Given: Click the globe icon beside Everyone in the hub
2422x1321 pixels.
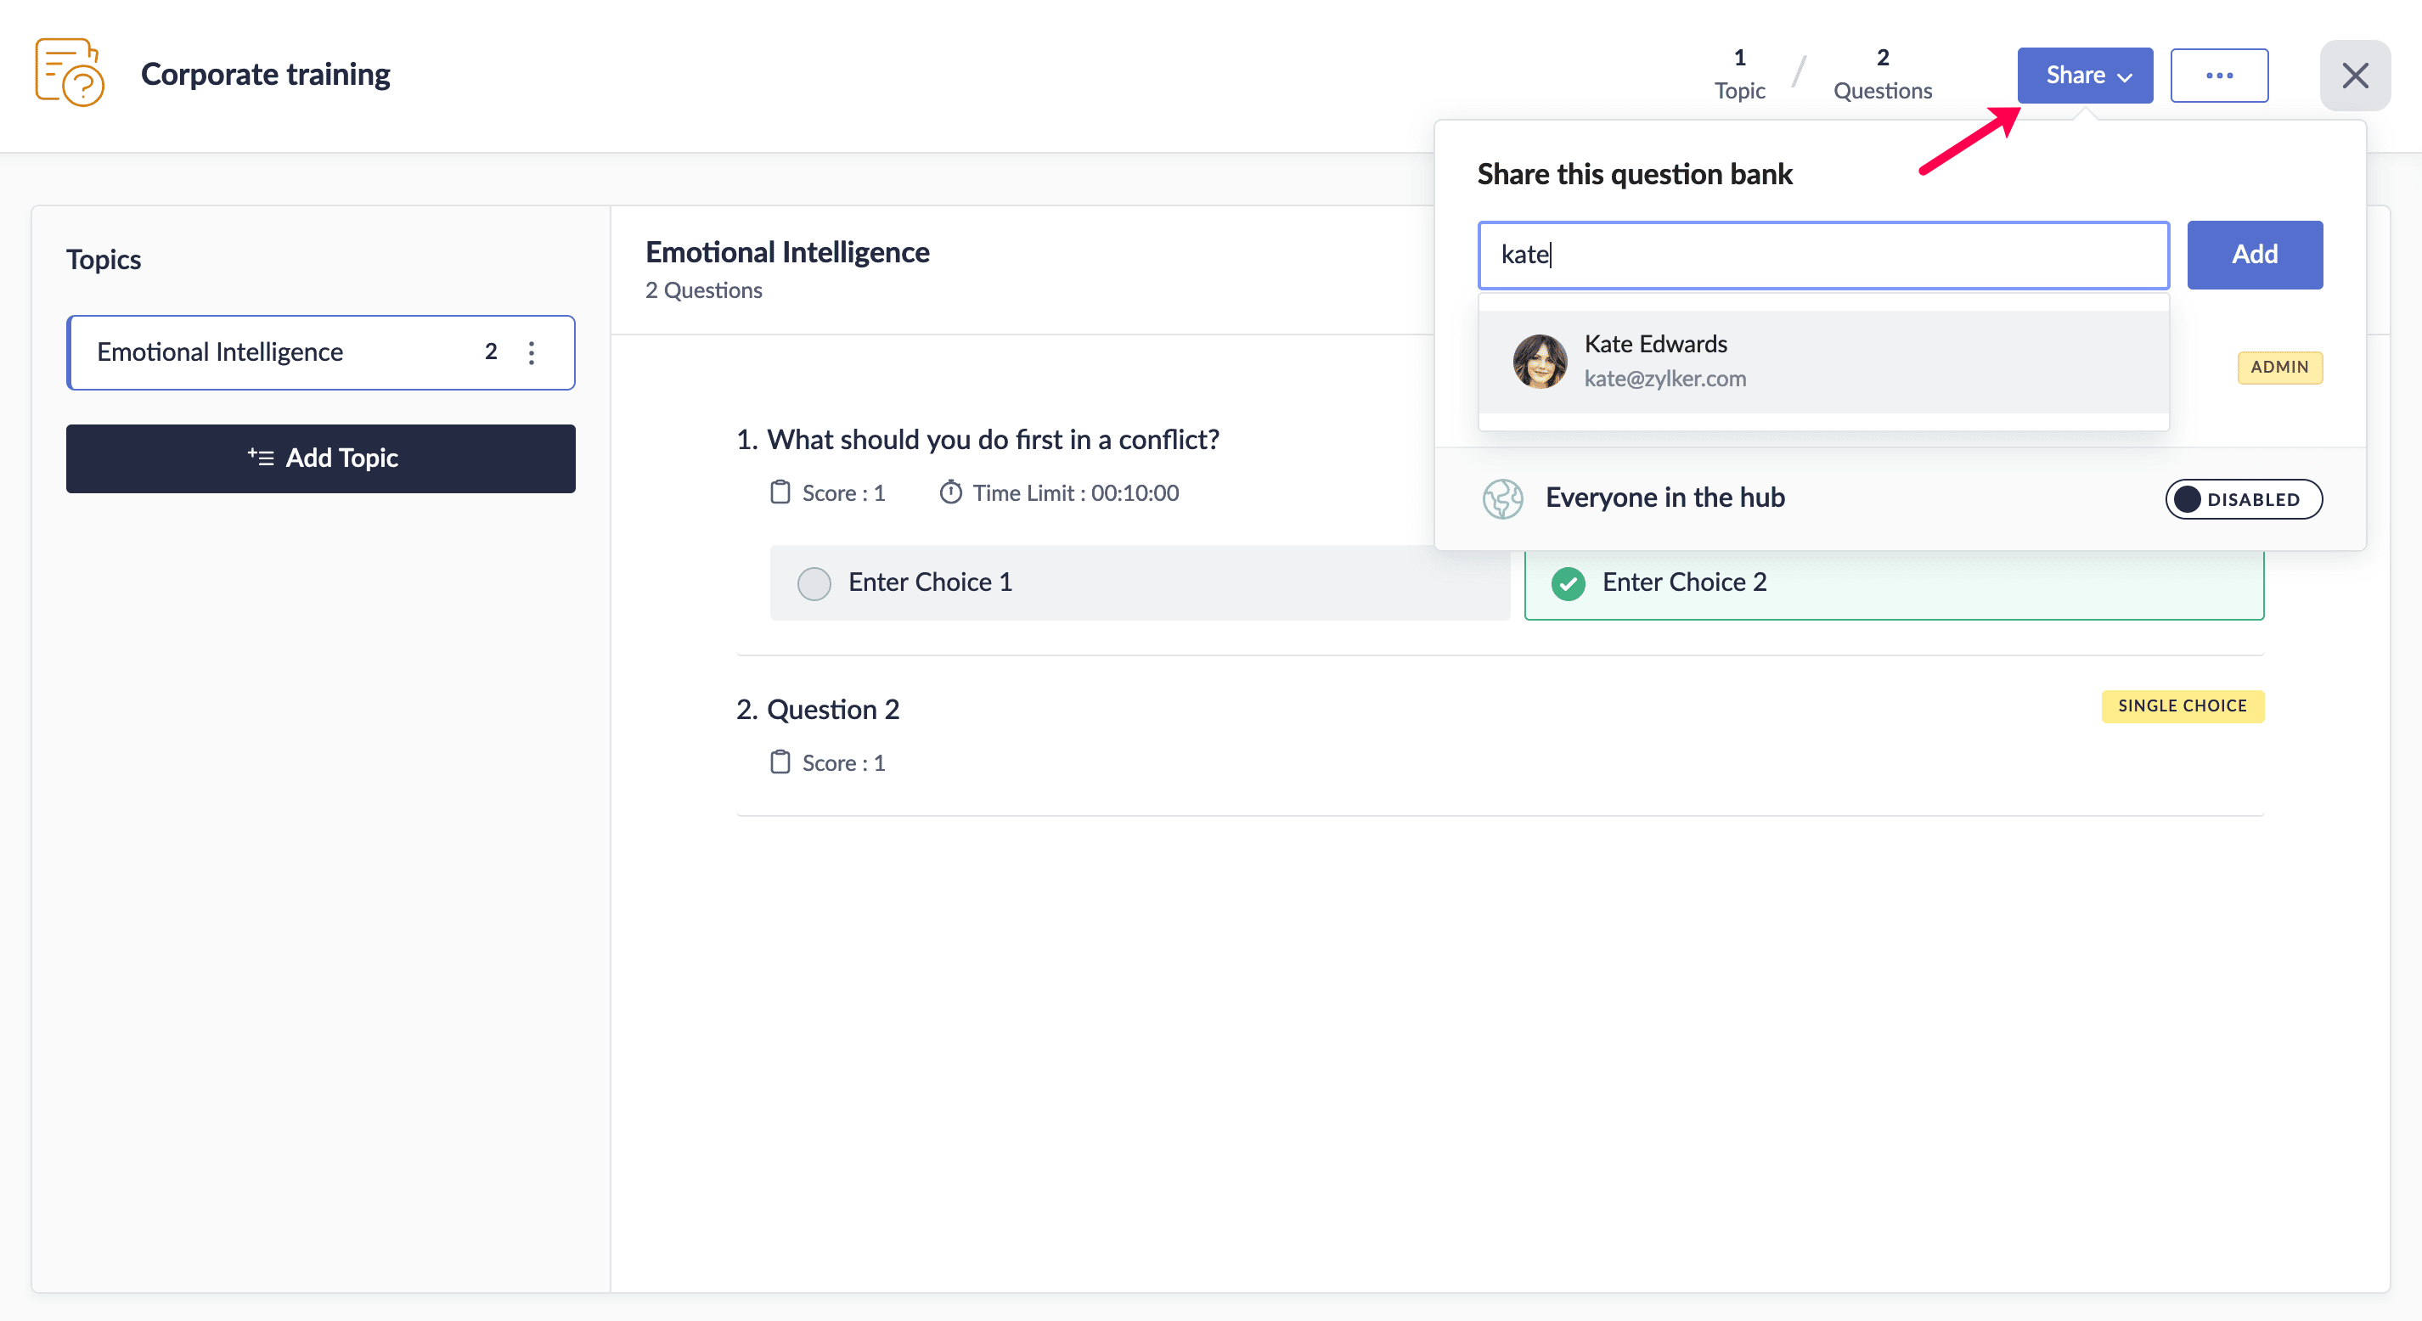Looking at the screenshot, I should (1502, 498).
